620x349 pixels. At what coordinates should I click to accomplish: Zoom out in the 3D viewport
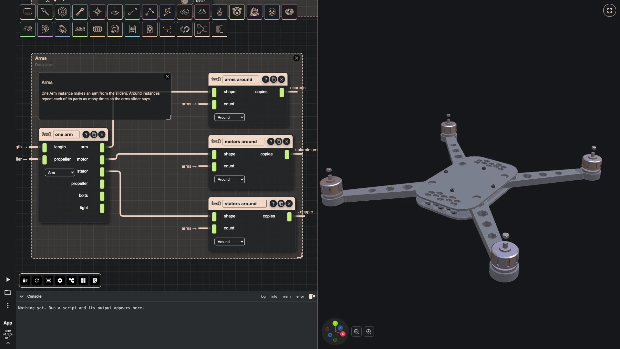pos(356,332)
